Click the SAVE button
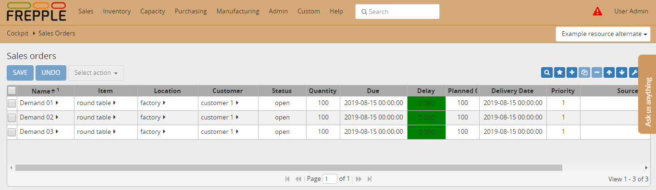 tap(20, 73)
